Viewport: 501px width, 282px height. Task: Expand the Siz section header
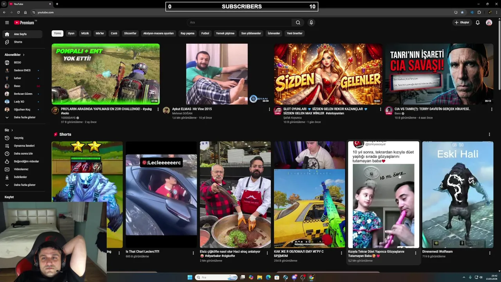[x=9, y=130]
